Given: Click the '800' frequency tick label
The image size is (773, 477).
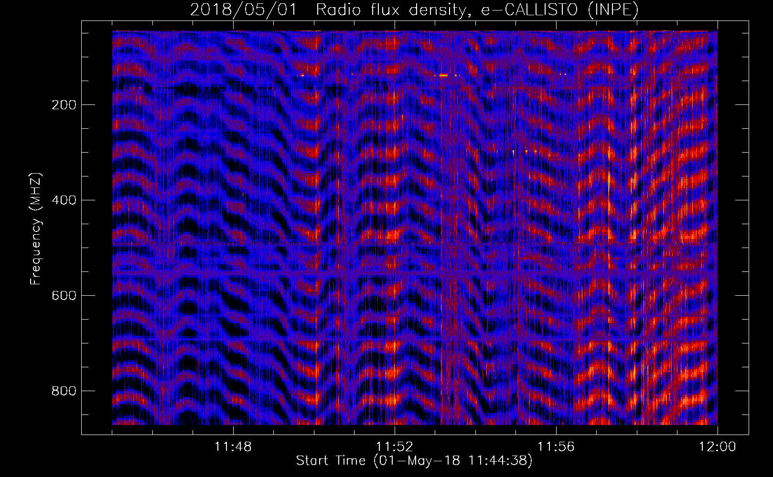Looking at the screenshot, I should click(64, 391).
